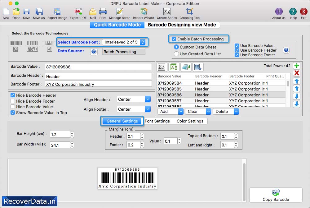The height and width of the screenshot is (208, 310).
Task: Open the Select Barcode Font dropdown
Action: click(124, 42)
